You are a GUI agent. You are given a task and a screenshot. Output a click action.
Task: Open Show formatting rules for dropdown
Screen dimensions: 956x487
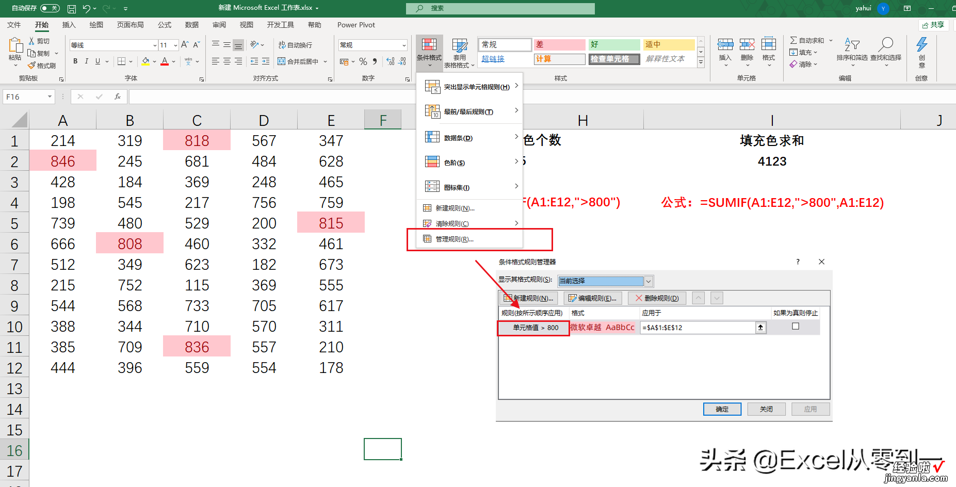(x=649, y=281)
